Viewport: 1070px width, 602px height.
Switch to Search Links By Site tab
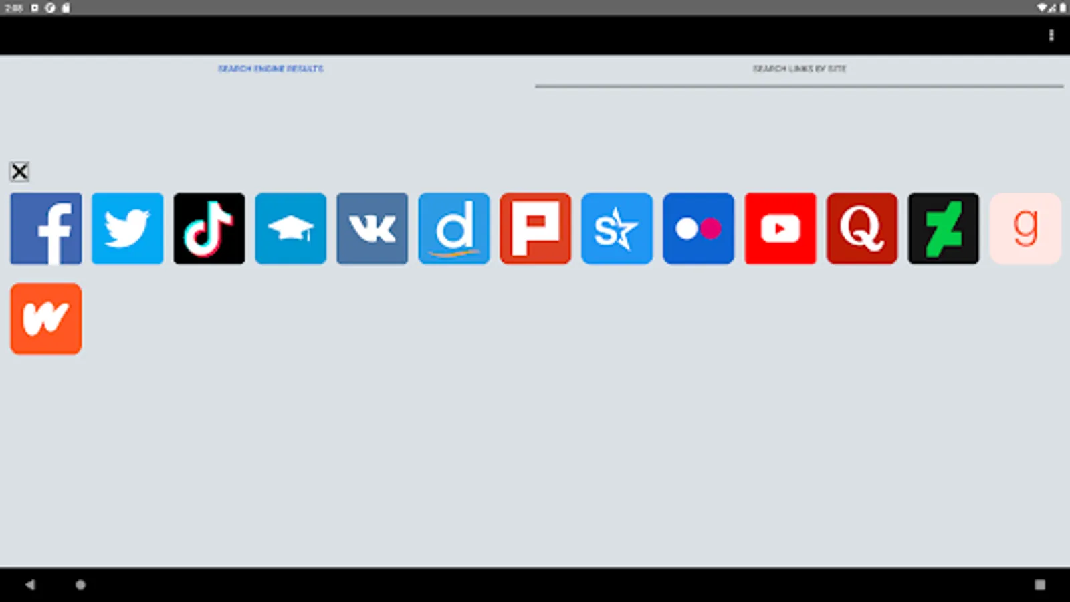point(799,69)
